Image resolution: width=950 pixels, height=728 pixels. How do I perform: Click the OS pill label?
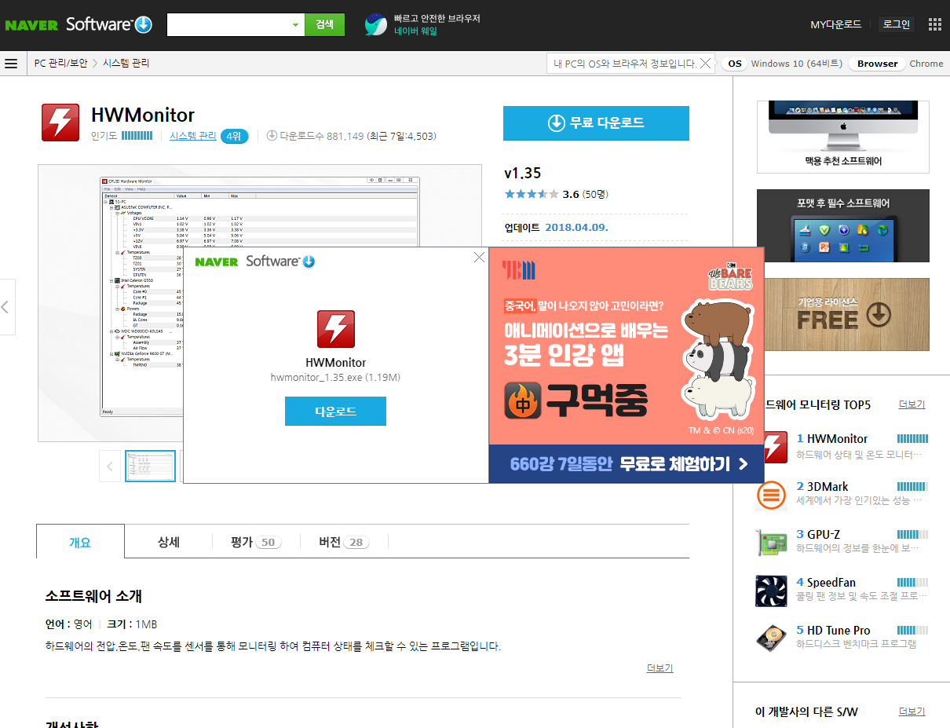(734, 64)
